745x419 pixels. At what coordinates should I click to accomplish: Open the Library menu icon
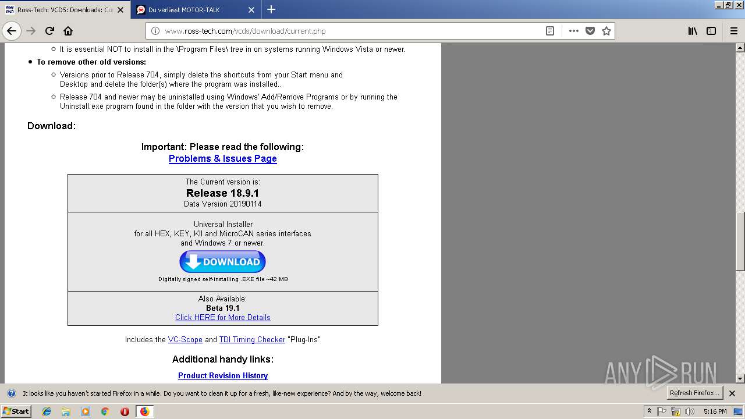click(693, 31)
